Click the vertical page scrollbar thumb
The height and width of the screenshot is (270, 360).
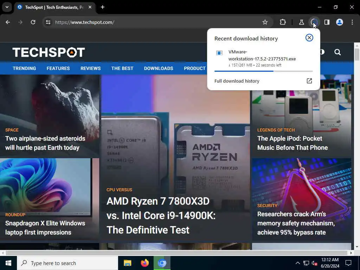click(x=356, y=54)
